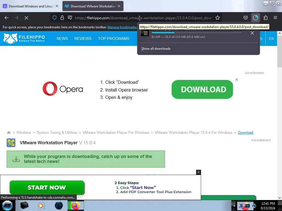Click the FileHippo logo
The width and height of the screenshot is (282, 211).
pyautogui.click(x=24, y=38)
